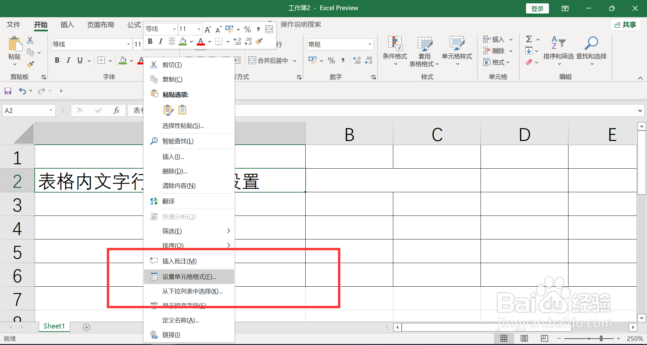Adjust the zoom slider handle
647x345 pixels.
pyautogui.click(x=601, y=338)
